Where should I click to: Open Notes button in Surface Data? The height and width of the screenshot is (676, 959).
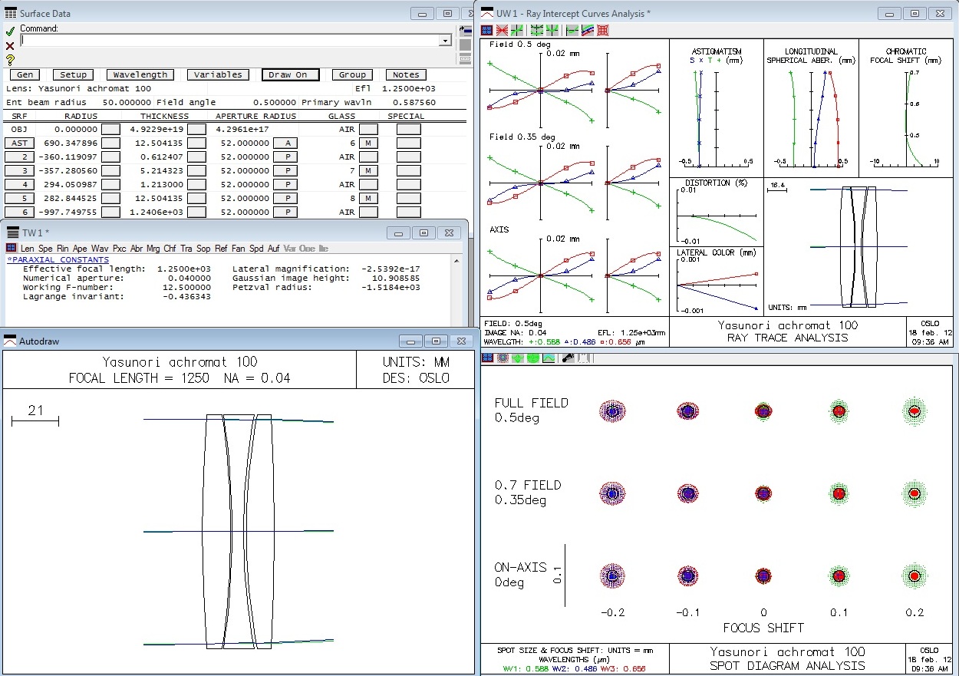406,74
